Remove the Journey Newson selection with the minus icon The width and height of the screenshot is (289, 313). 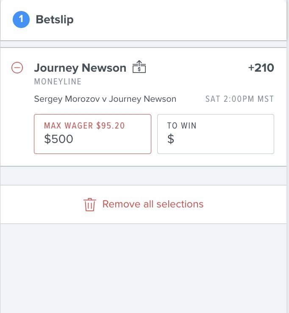tap(17, 68)
